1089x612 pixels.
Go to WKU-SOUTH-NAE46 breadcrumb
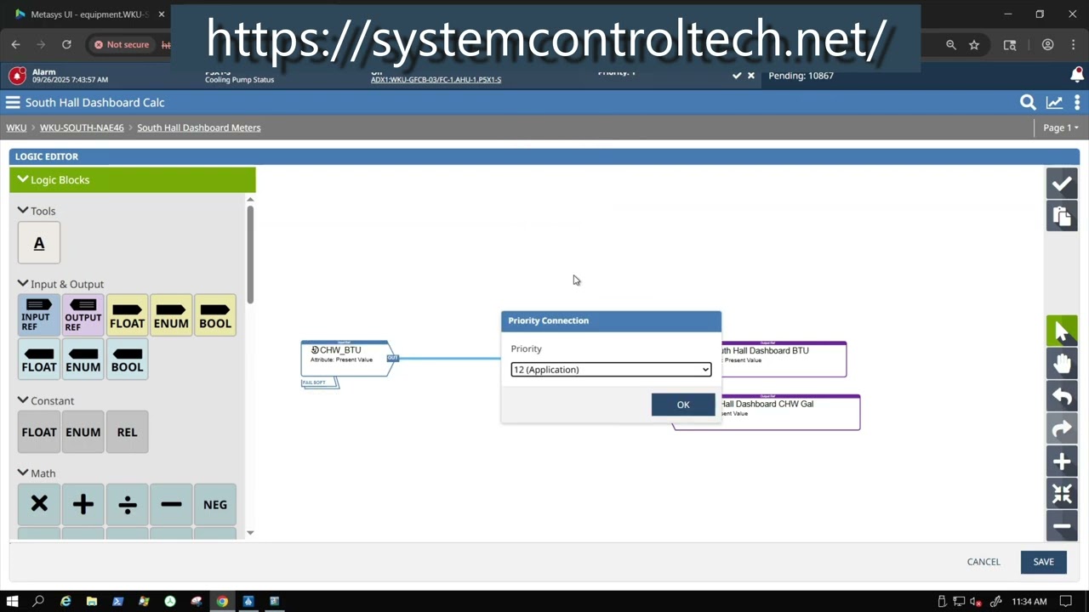(x=82, y=127)
